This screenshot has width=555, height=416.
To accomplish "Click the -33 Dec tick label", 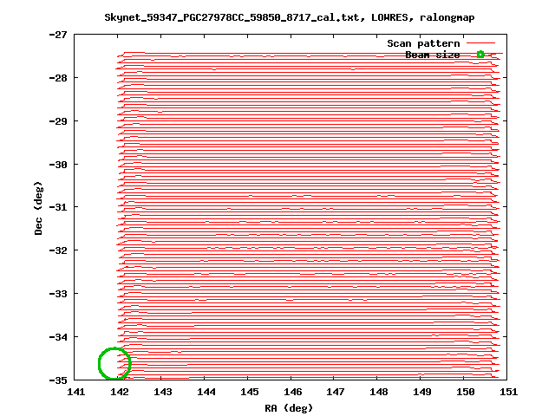I will click(x=58, y=294).
